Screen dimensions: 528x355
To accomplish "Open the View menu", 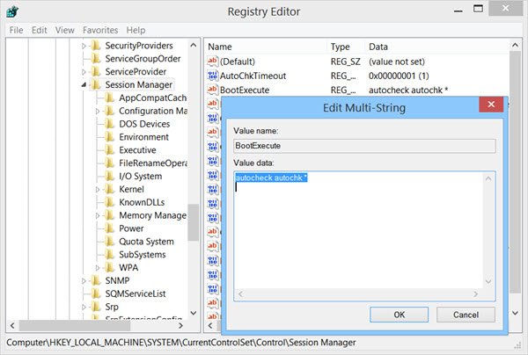I will 64,30.
